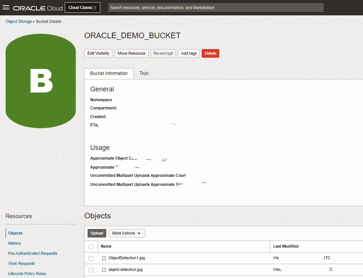Click file icon beside ObjectDetection1.jpg
The height and width of the screenshot is (278, 363).
[x=104, y=258]
